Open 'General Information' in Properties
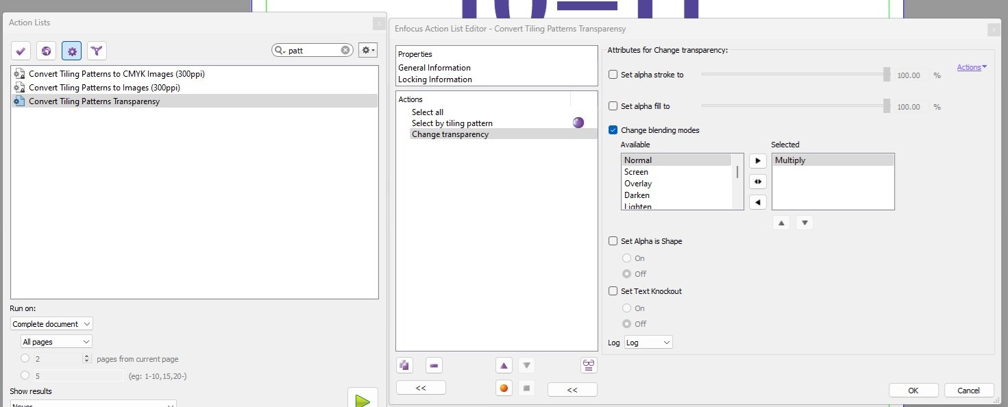This screenshot has width=1008, height=407. pos(434,68)
